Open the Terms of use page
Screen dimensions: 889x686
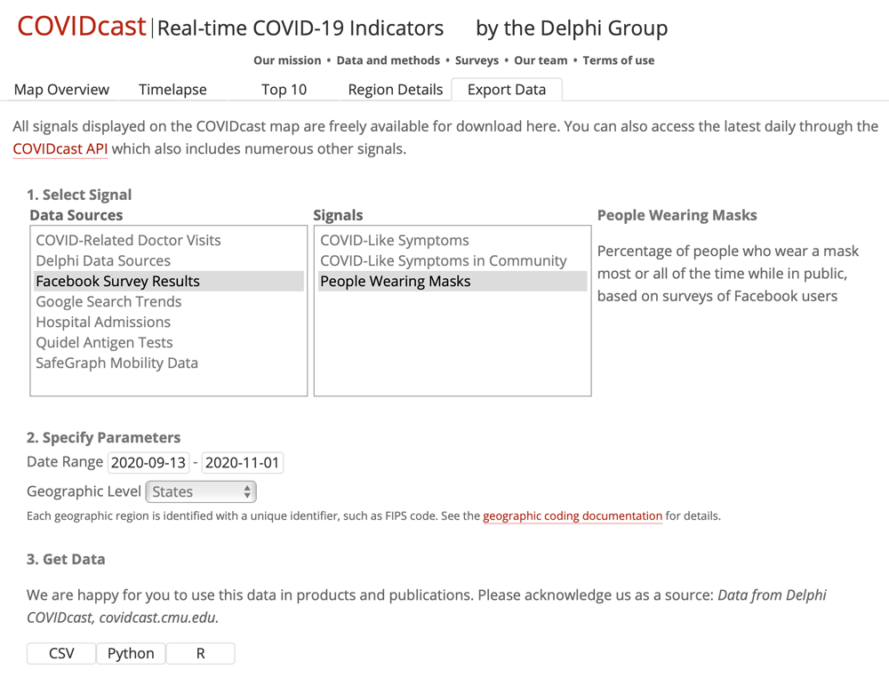pos(620,60)
